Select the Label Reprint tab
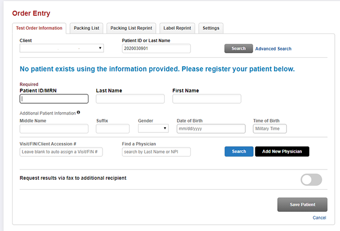340x231 pixels. 177,28
